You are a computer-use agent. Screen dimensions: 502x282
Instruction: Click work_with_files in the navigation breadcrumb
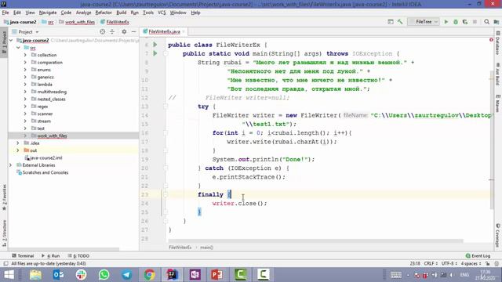click(x=77, y=22)
